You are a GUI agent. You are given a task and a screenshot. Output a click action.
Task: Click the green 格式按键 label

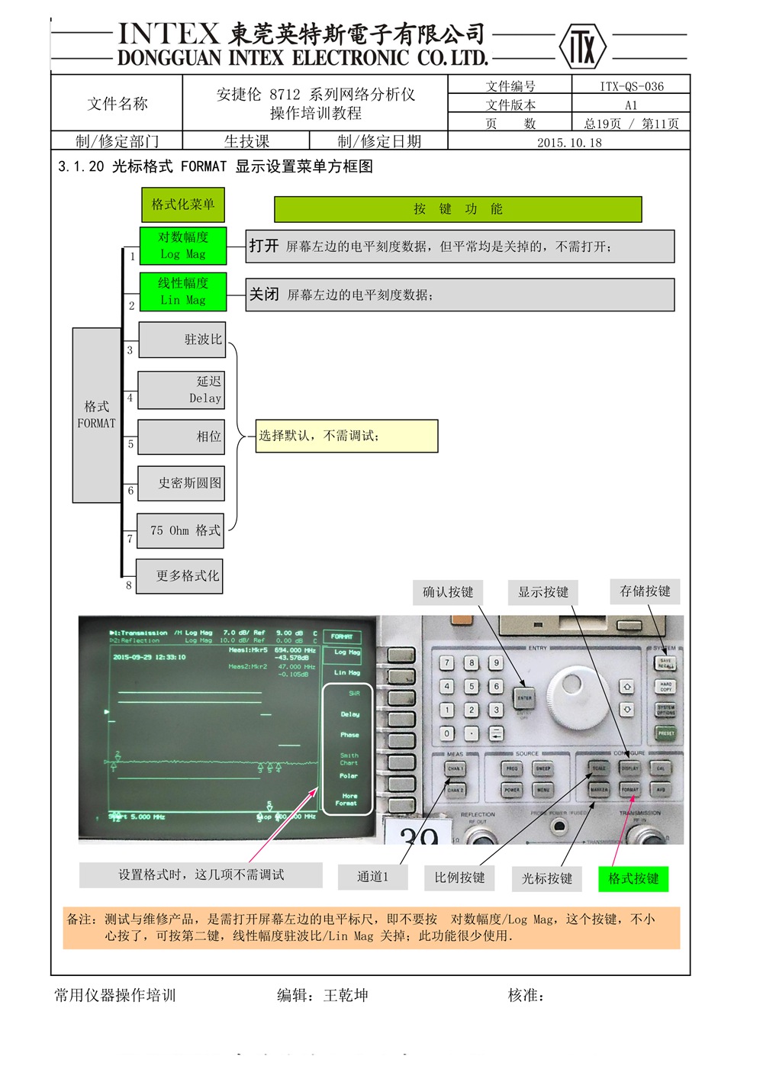(633, 878)
